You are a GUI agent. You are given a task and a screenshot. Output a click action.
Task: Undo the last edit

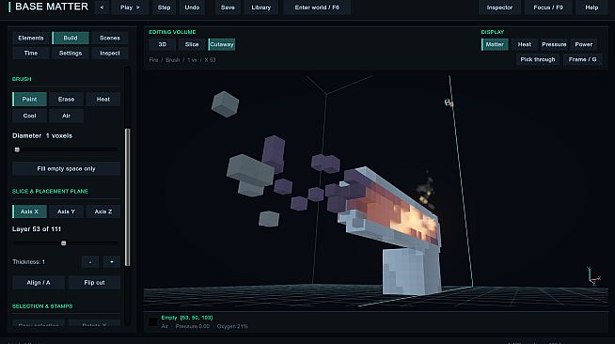(x=192, y=8)
